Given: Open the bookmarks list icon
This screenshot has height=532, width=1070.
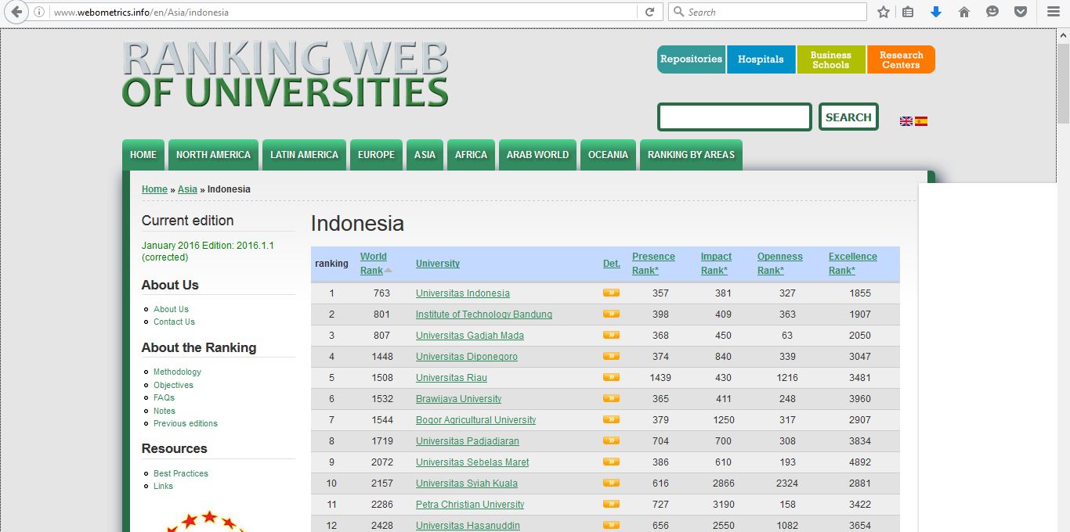Looking at the screenshot, I should pos(908,12).
